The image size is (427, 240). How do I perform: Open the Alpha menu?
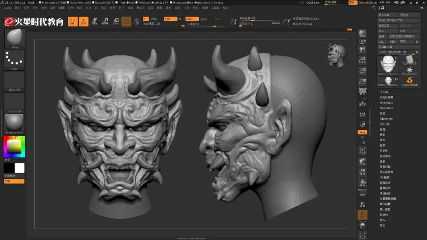(8, 8)
